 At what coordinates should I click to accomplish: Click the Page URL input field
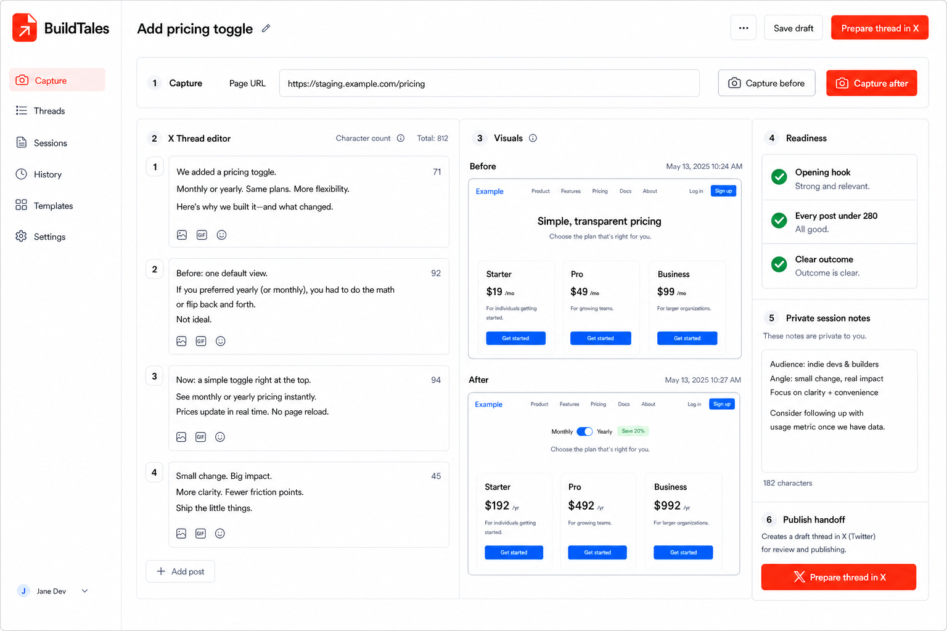click(490, 83)
